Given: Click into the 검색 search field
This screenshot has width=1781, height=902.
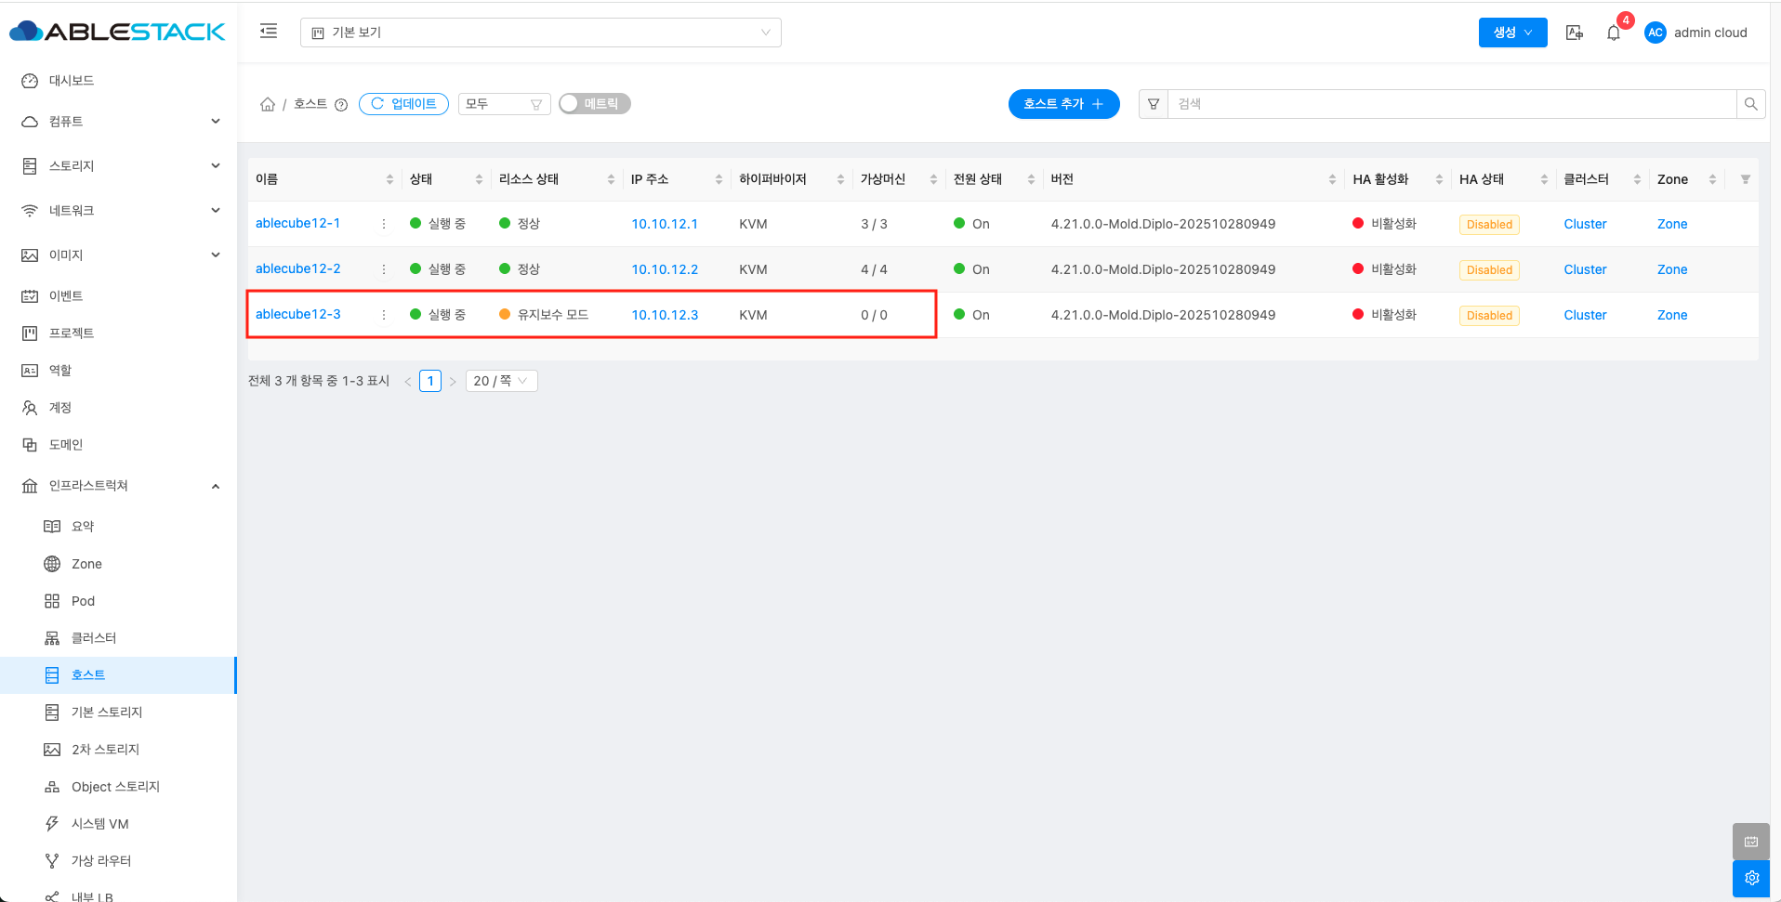Looking at the screenshot, I should pyautogui.click(x=1450, y=104).
